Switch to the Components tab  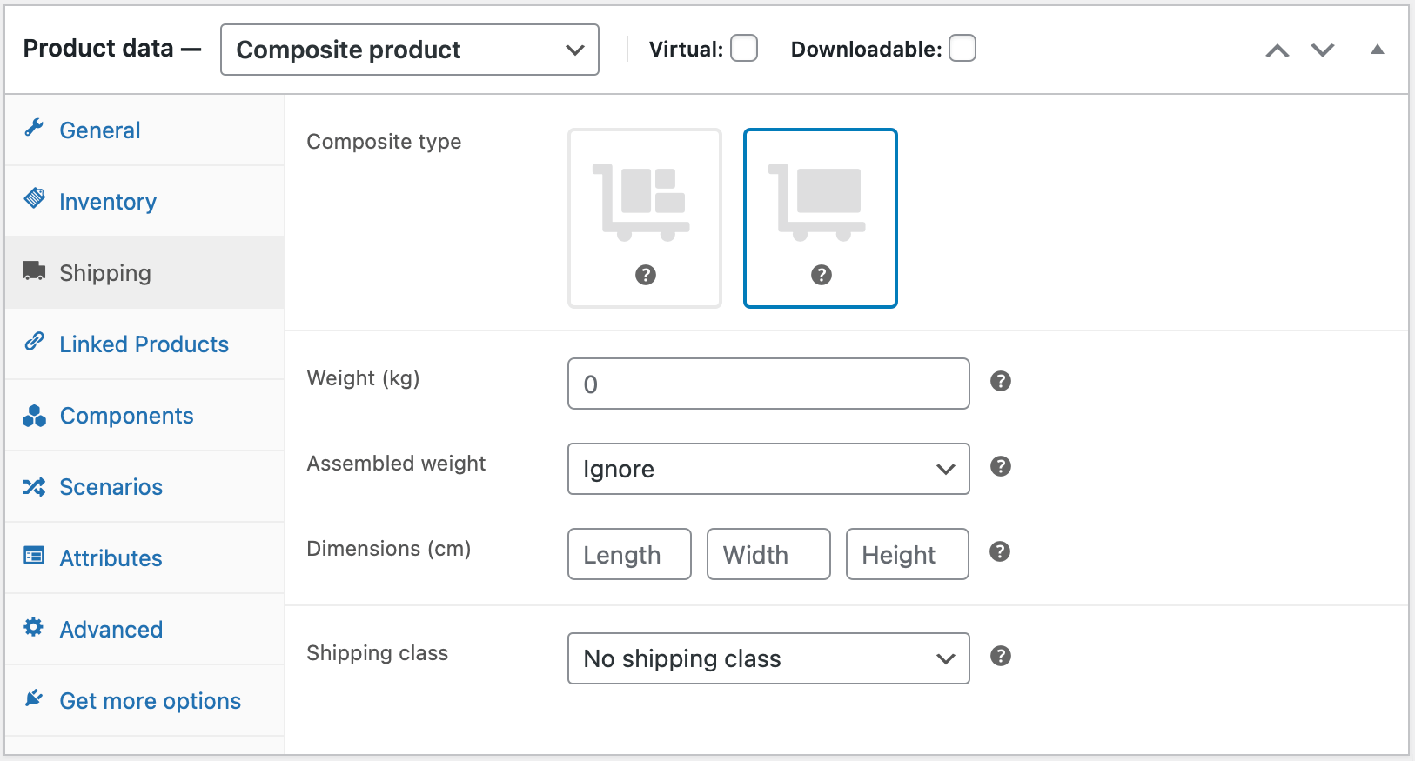(126, 416)
